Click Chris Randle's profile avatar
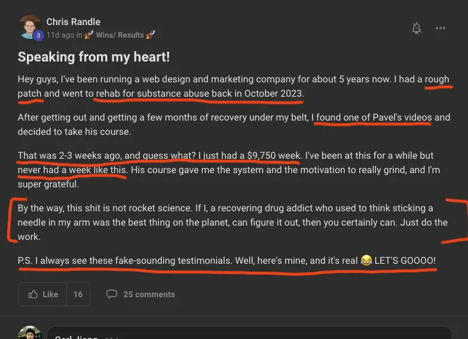This screenshot has width=468, height=339. pyautogui.click(x=30, y=27)
